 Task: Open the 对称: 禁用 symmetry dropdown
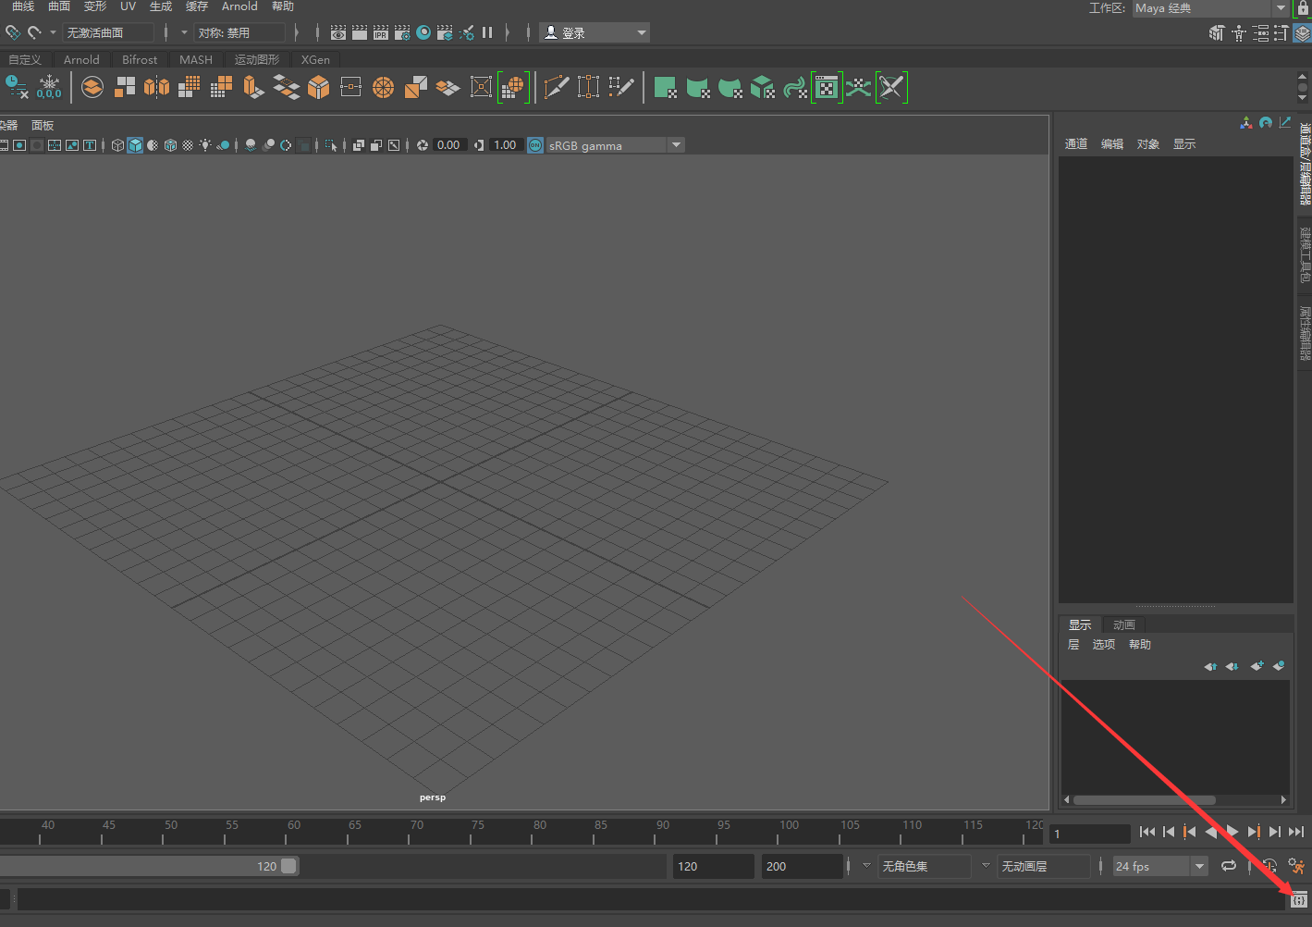(239, 32)
